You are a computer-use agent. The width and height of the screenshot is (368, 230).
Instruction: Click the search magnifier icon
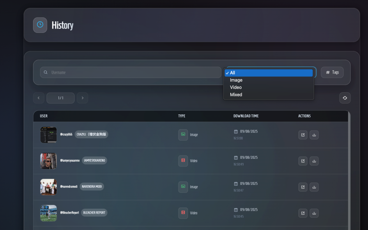pyautogui.click(x=45, y=72)
